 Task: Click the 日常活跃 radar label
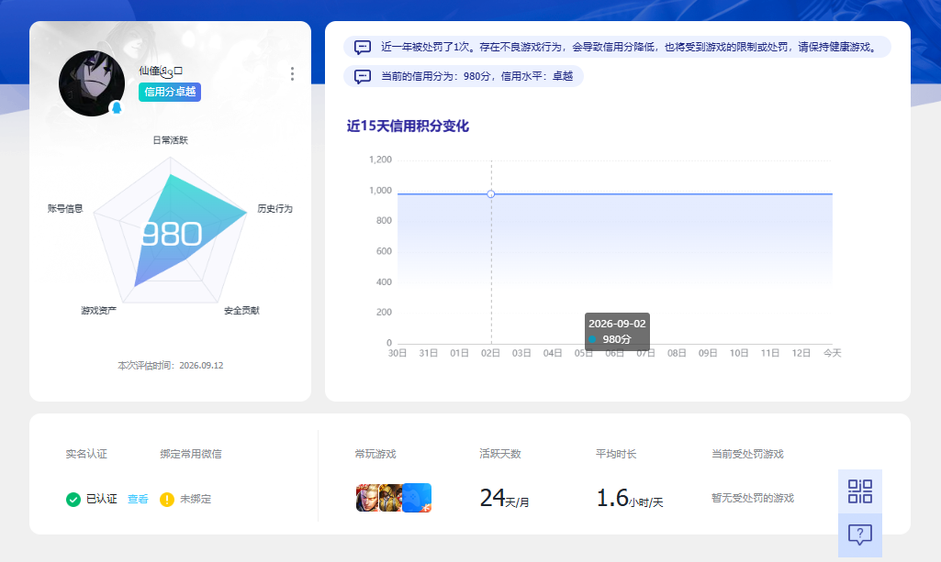(x=171, y=140)
